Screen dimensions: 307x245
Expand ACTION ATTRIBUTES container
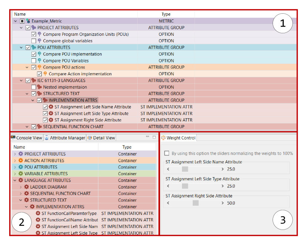click(15, 161)
